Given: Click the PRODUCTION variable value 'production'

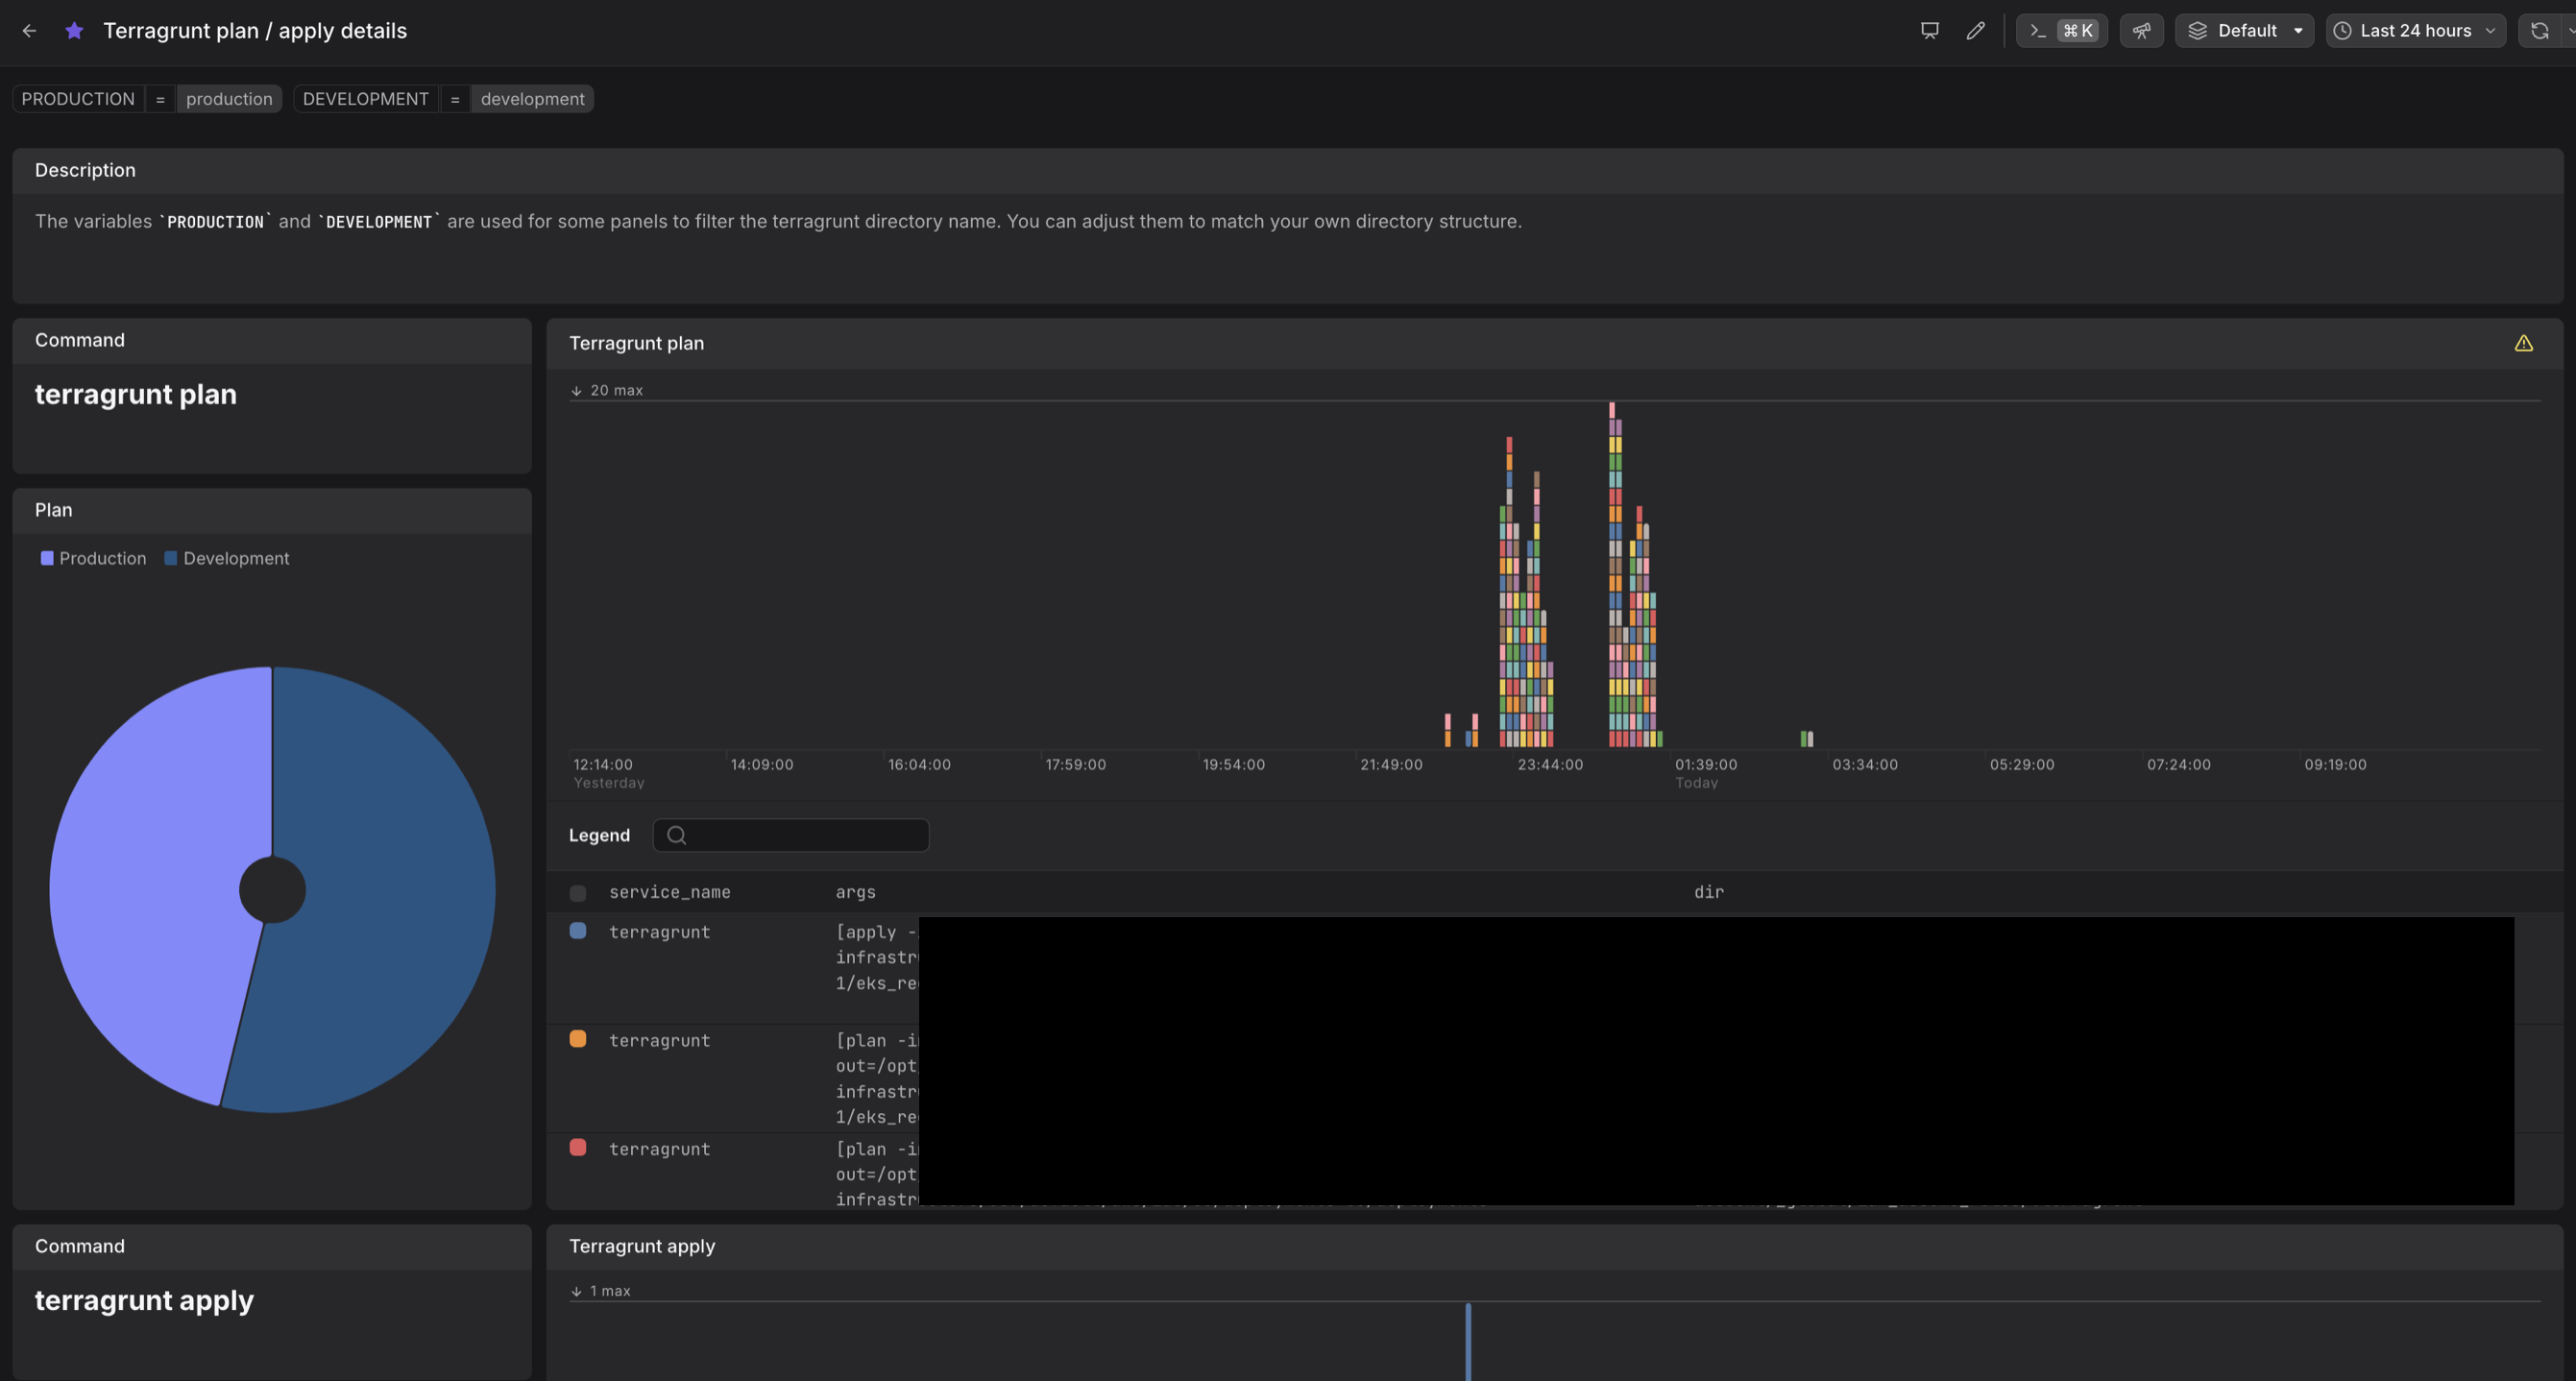Looking at the screenshot, I should tap(229, 99).
